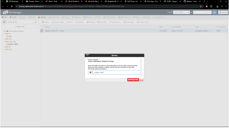
Task: Click Forward in navigation bar
Action: tap(80, 22)
